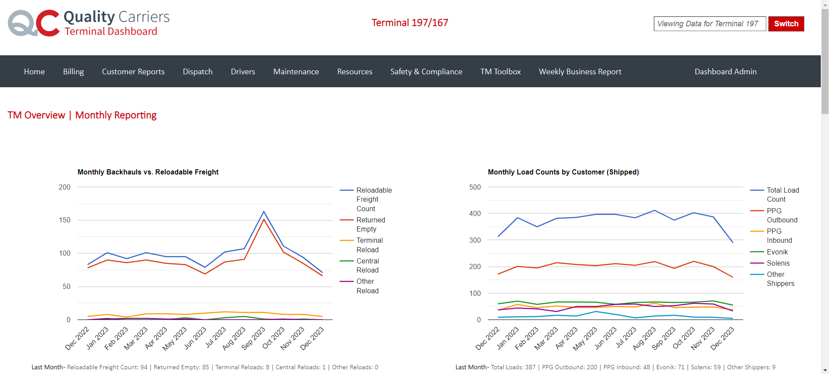The height and width of the screenshot is (374, 829).
Task: Click the scrollbar down arrow
Action: point(825,370)
